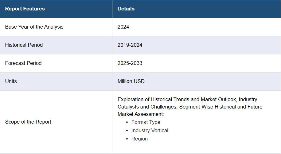The height and width of the screenshot is (154, 281).
Task: Click the 2019-2024 historical period value
Action: pos(130,45)
